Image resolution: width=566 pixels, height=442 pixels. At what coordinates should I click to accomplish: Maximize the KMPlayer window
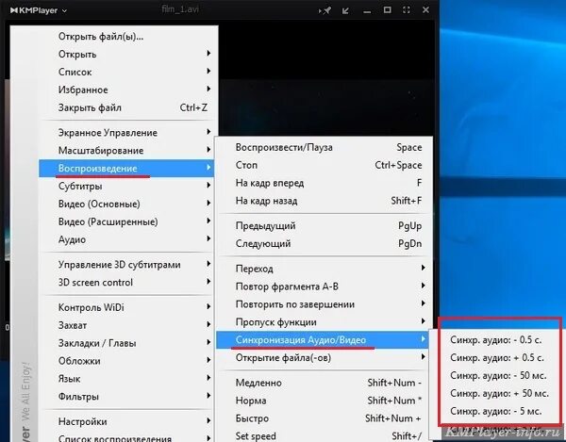click(x=388, y=10)
